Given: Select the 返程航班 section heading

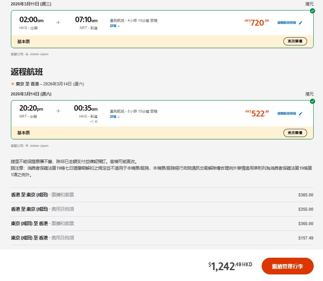Looking at the screenshot, I should [x=26, y=71].
